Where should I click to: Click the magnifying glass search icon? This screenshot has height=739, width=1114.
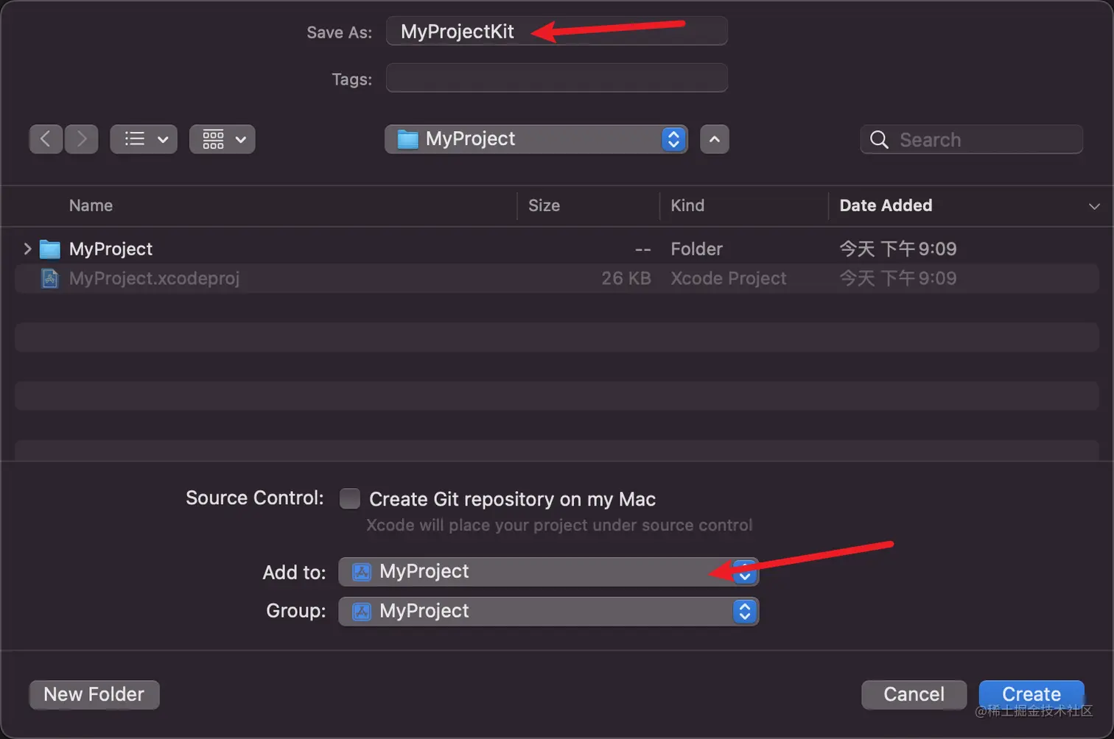click(879, 140)
